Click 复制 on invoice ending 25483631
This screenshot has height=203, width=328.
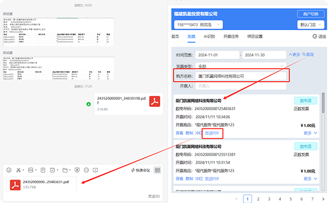point(189,133)
